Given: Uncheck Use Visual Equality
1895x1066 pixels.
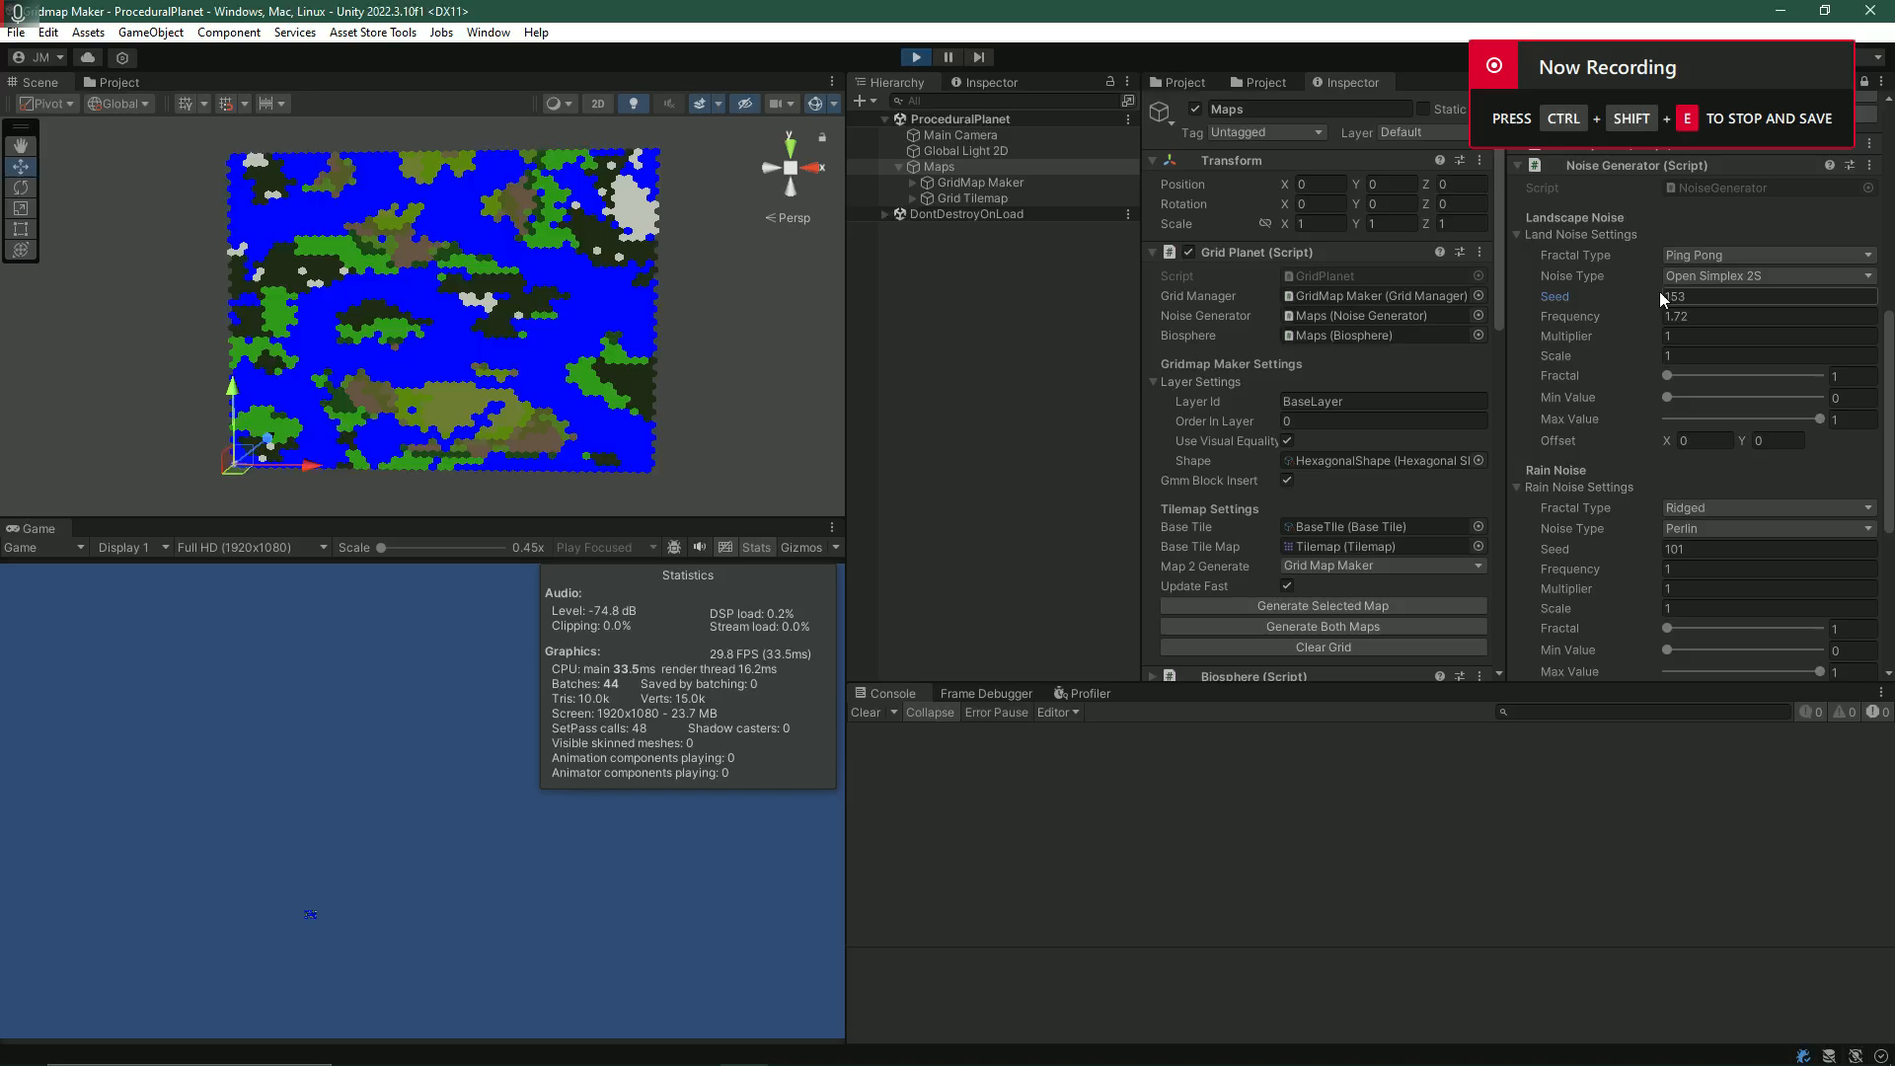Looking at the screenshot, I should 1287,441.
